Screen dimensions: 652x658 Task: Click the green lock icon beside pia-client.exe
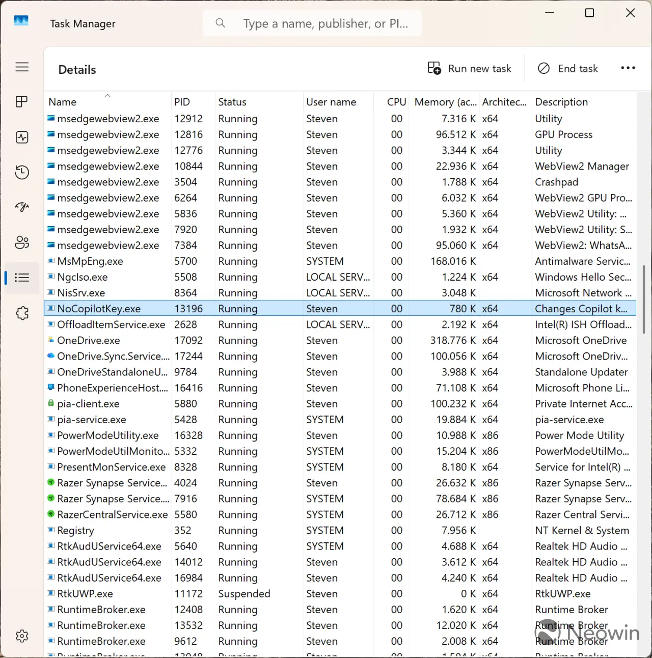[51, 403]
